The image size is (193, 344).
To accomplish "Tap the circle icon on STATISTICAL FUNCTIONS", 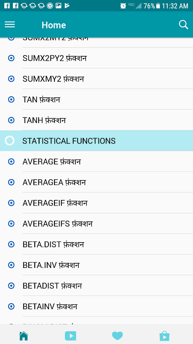I will [9, 141].
